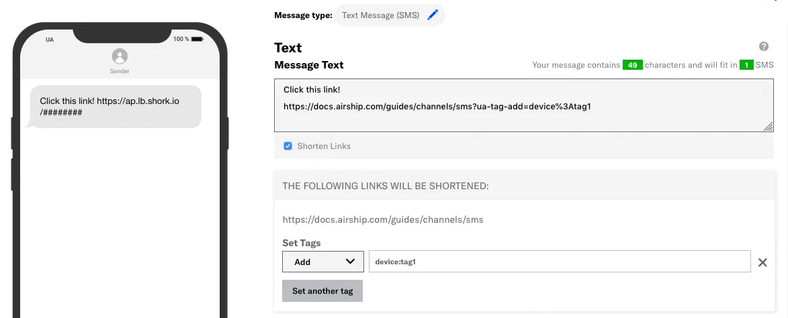Click the Set Tags label

point(301,243)
